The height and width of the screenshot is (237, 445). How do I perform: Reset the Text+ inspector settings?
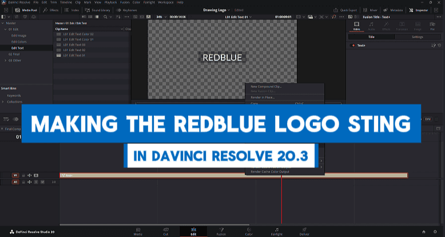click(439, 45)
